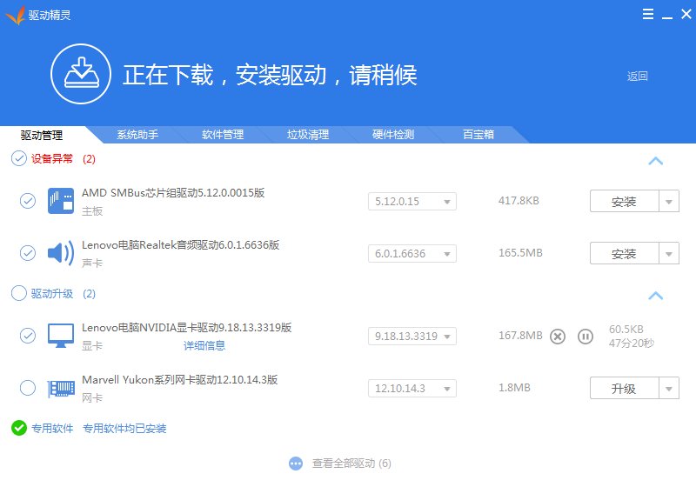The width and height of the screenshot is (696, 487).
Task: Switch to the 驱动管理 tab
Action: click(x=42, y=135)
